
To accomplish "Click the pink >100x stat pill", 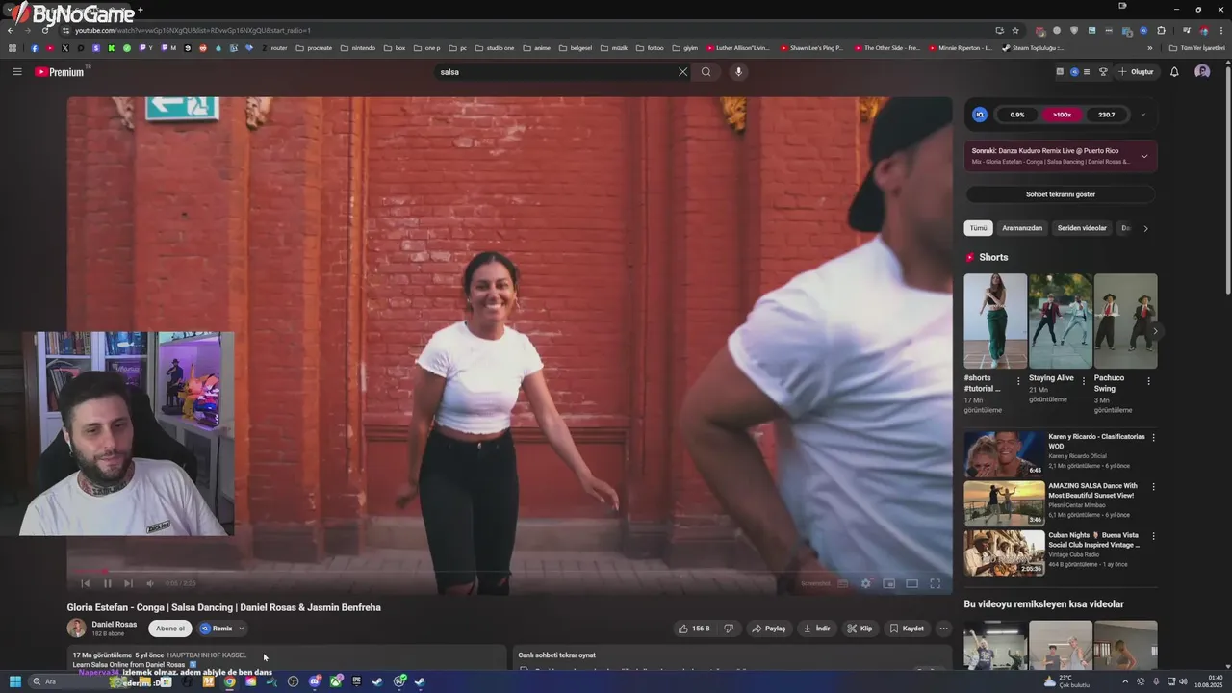I will (1062, 115).
